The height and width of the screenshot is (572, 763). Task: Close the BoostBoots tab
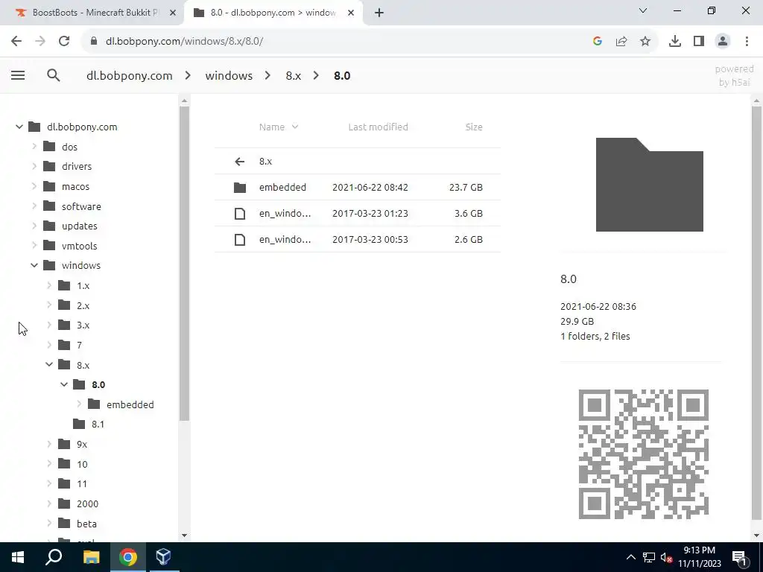(x=173, y=13)
